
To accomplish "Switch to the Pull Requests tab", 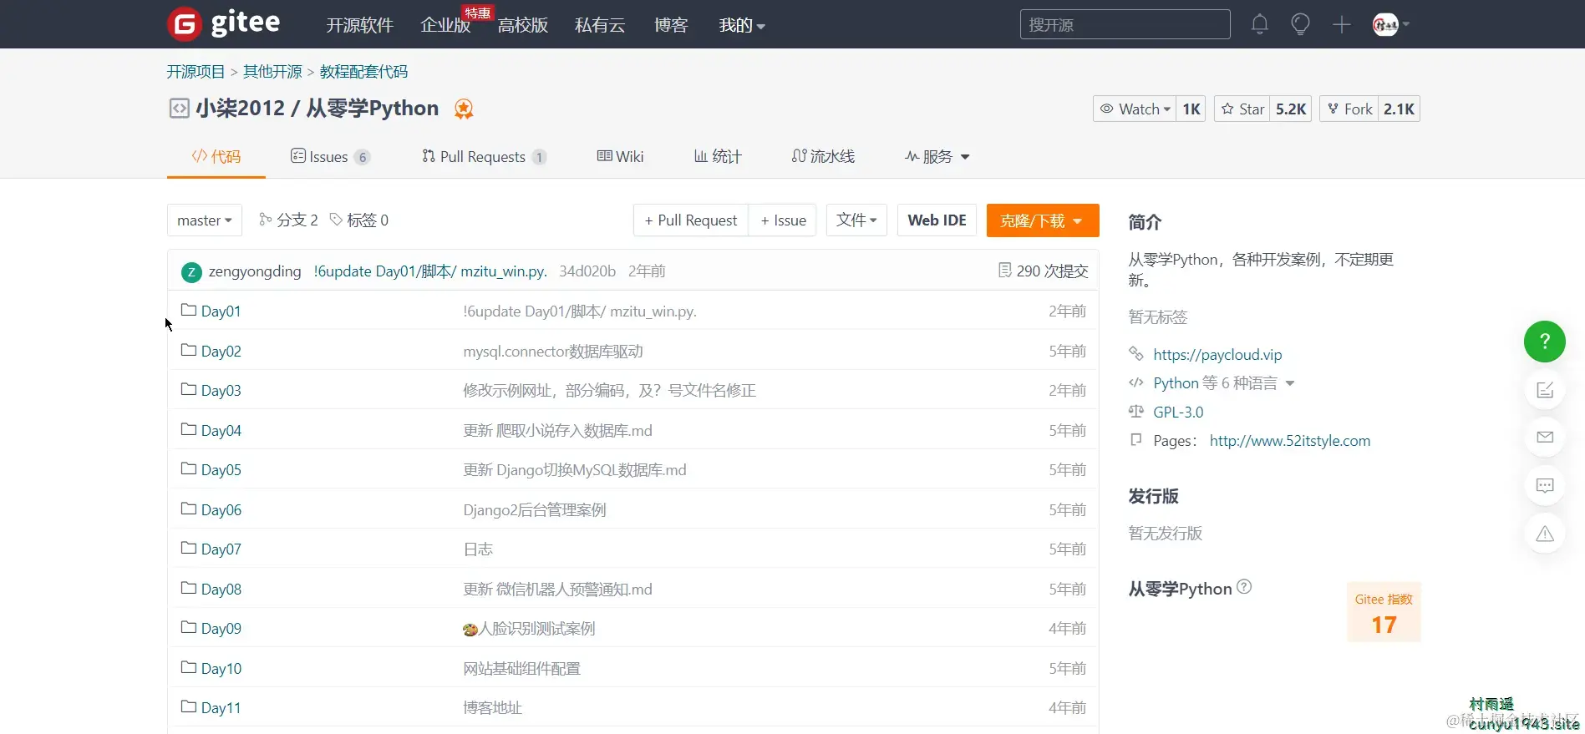I will tap(485, 157).
